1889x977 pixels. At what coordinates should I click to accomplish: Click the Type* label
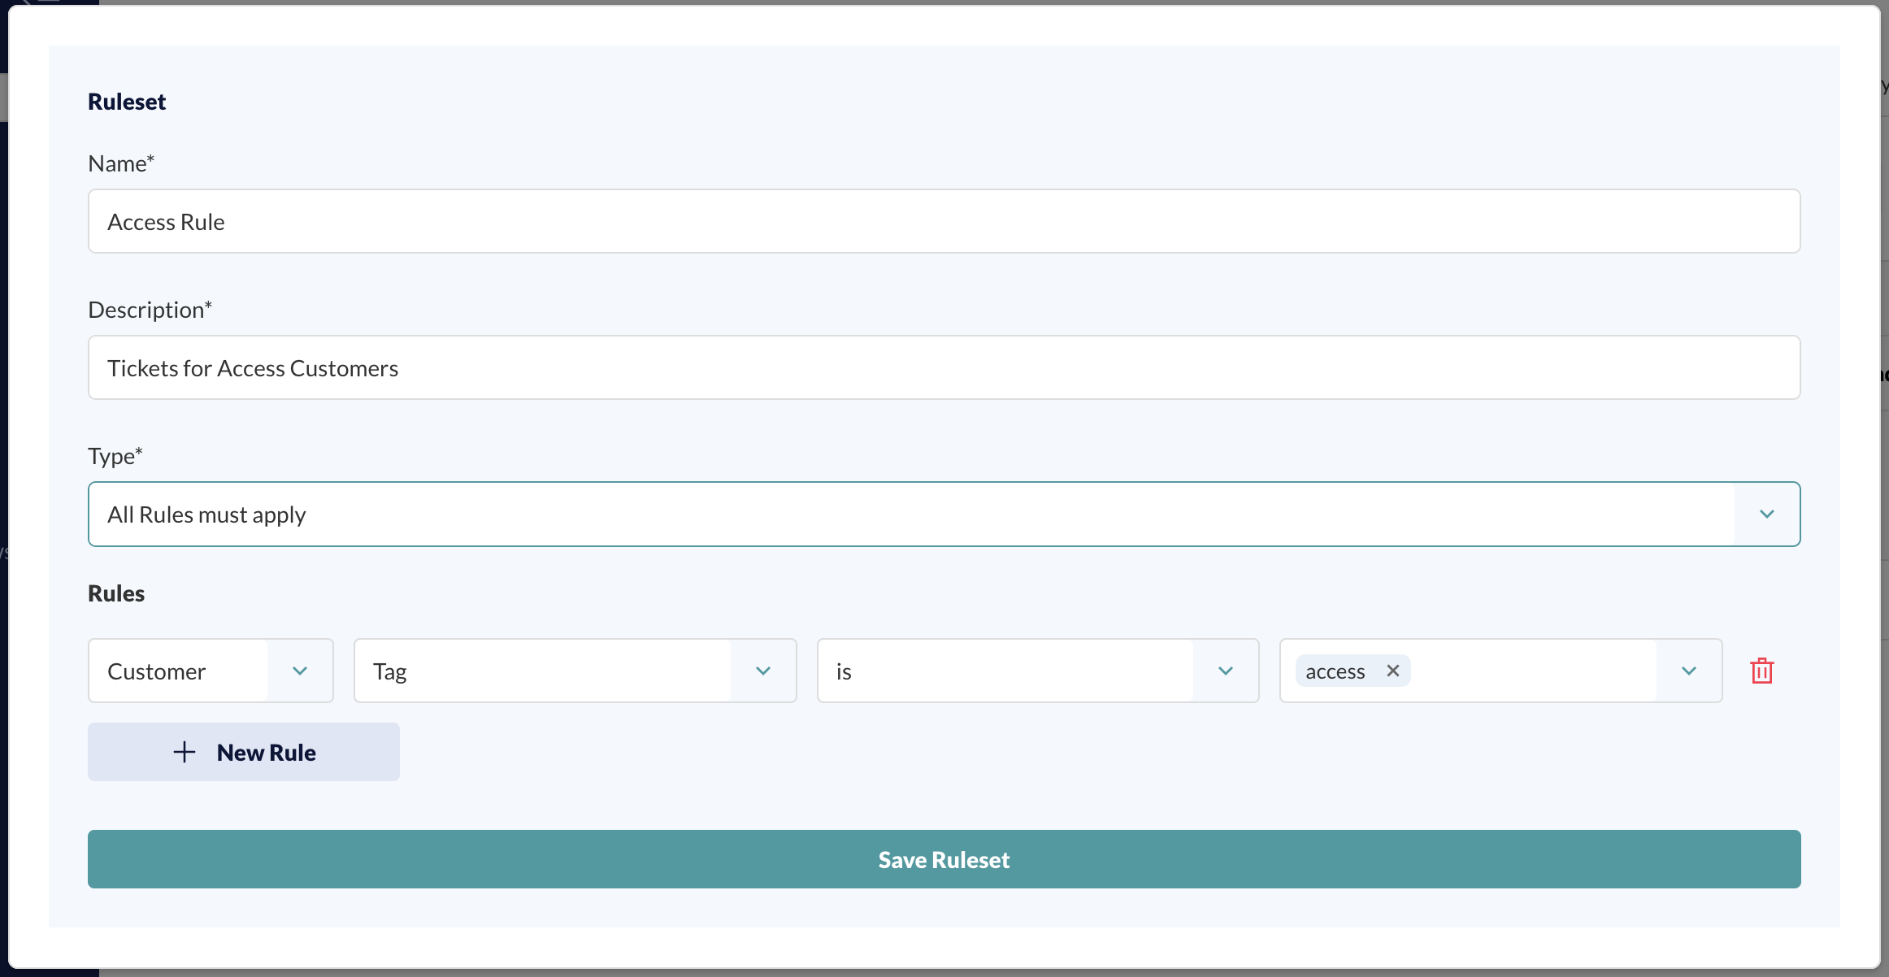(115, 456)
